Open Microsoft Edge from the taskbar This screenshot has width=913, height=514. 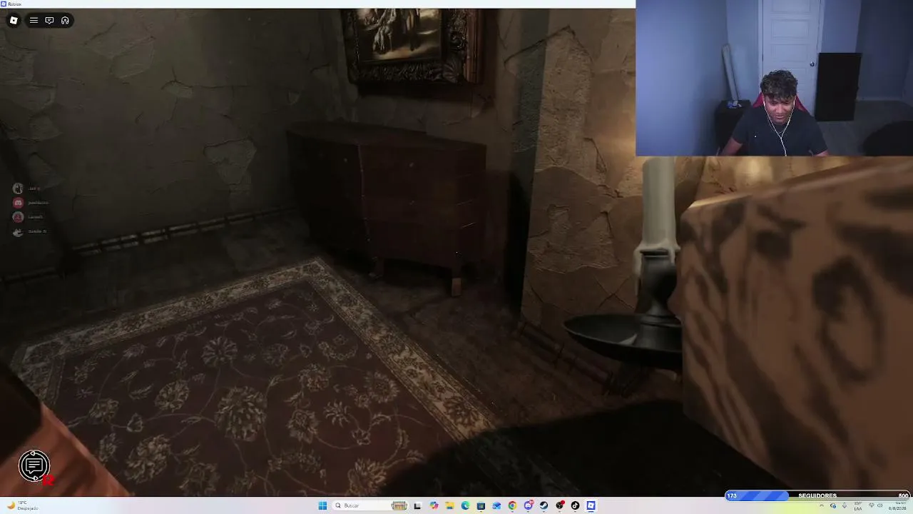pyautogui.click(x=465, y=505)
